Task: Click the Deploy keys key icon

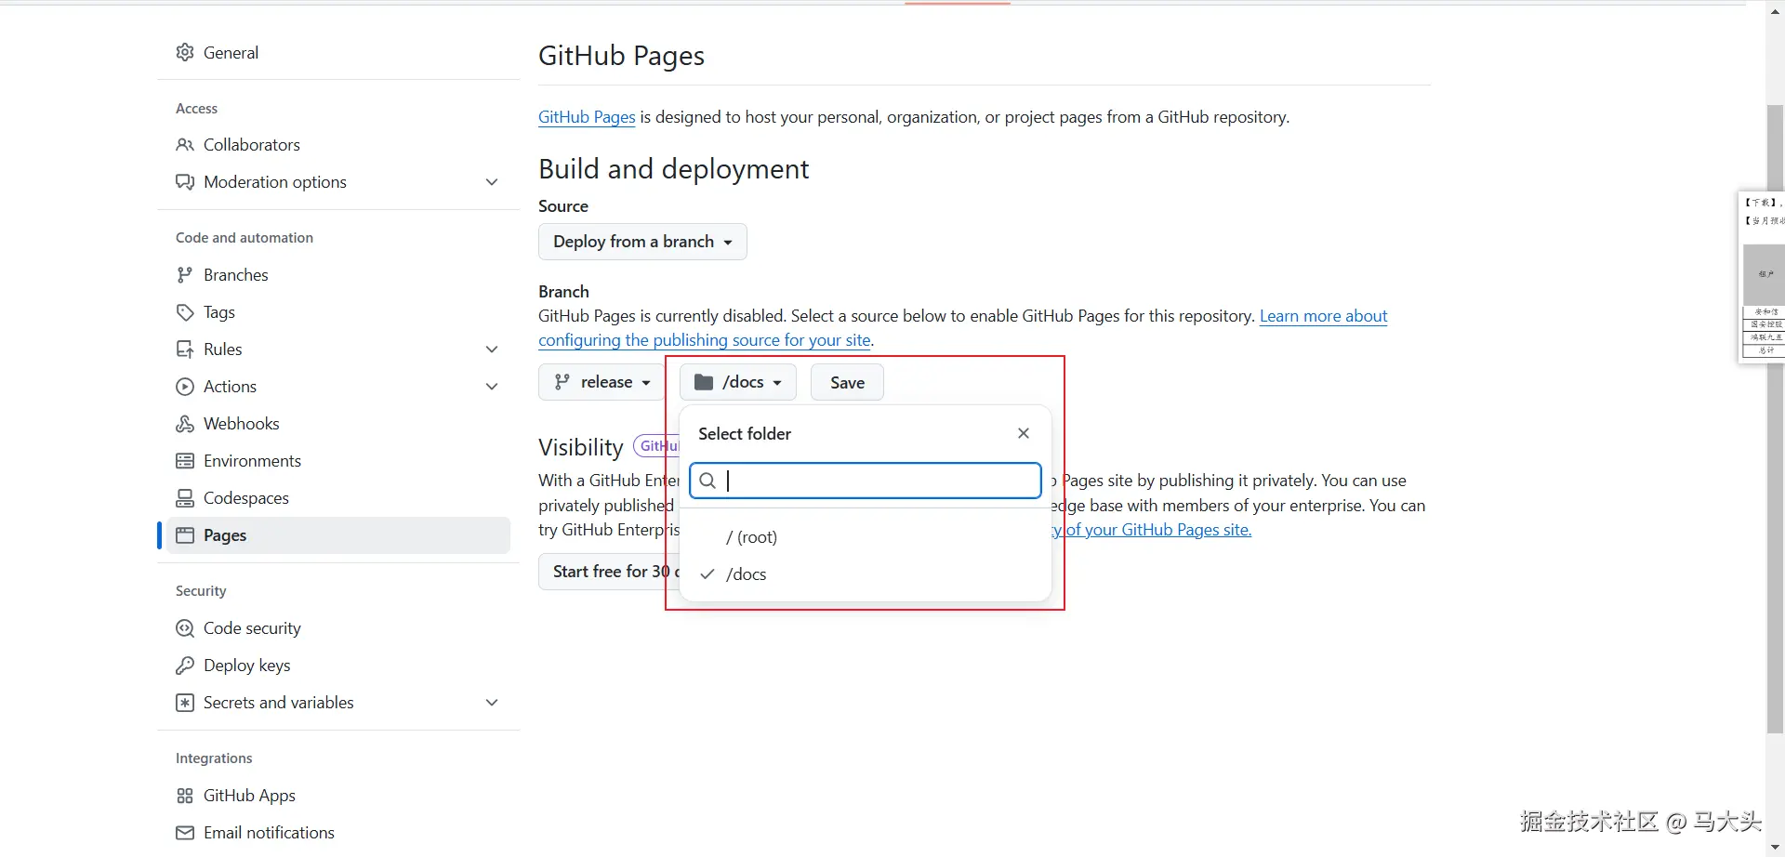Action: (x=185, y=666)
